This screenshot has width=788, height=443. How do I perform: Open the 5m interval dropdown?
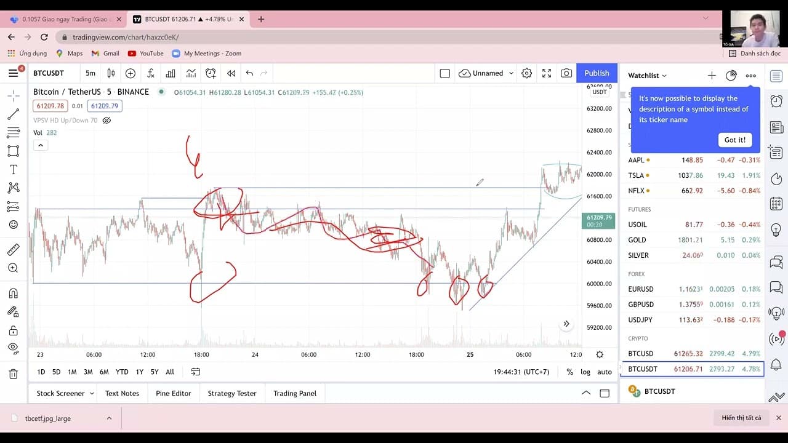coord(90,73)
